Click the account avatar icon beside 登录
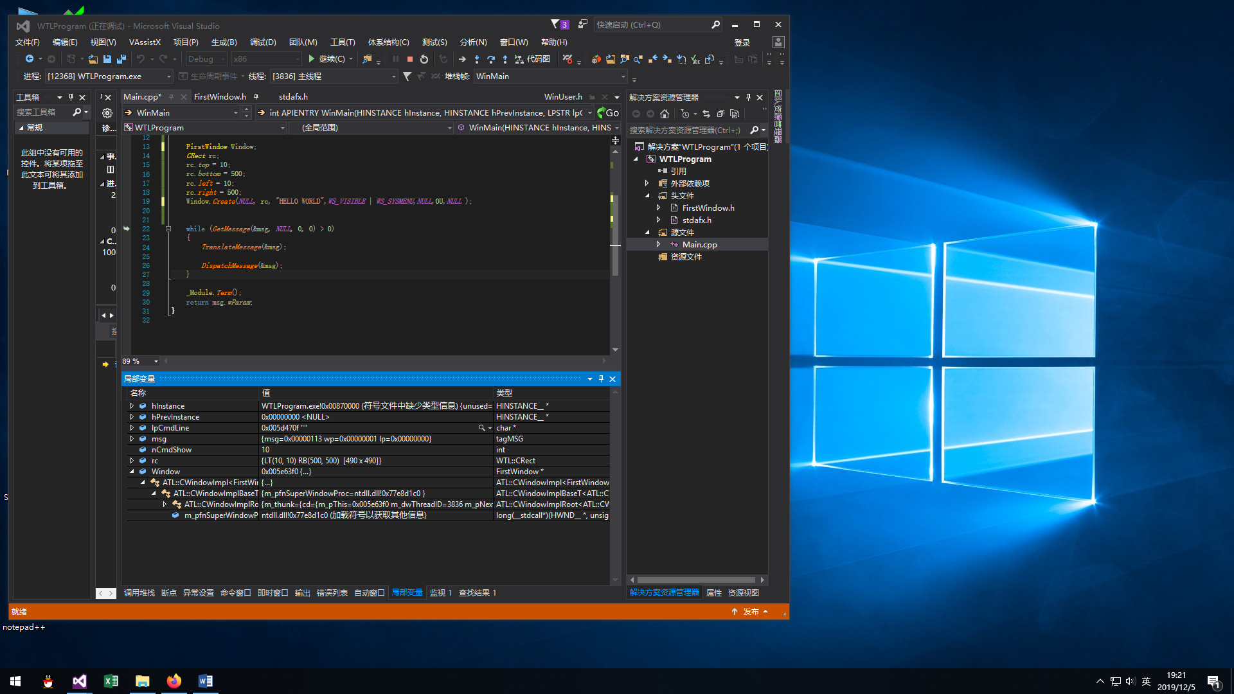Image resolution: width=1234 pixels, height=694 pixels. [x=778, y=42]
